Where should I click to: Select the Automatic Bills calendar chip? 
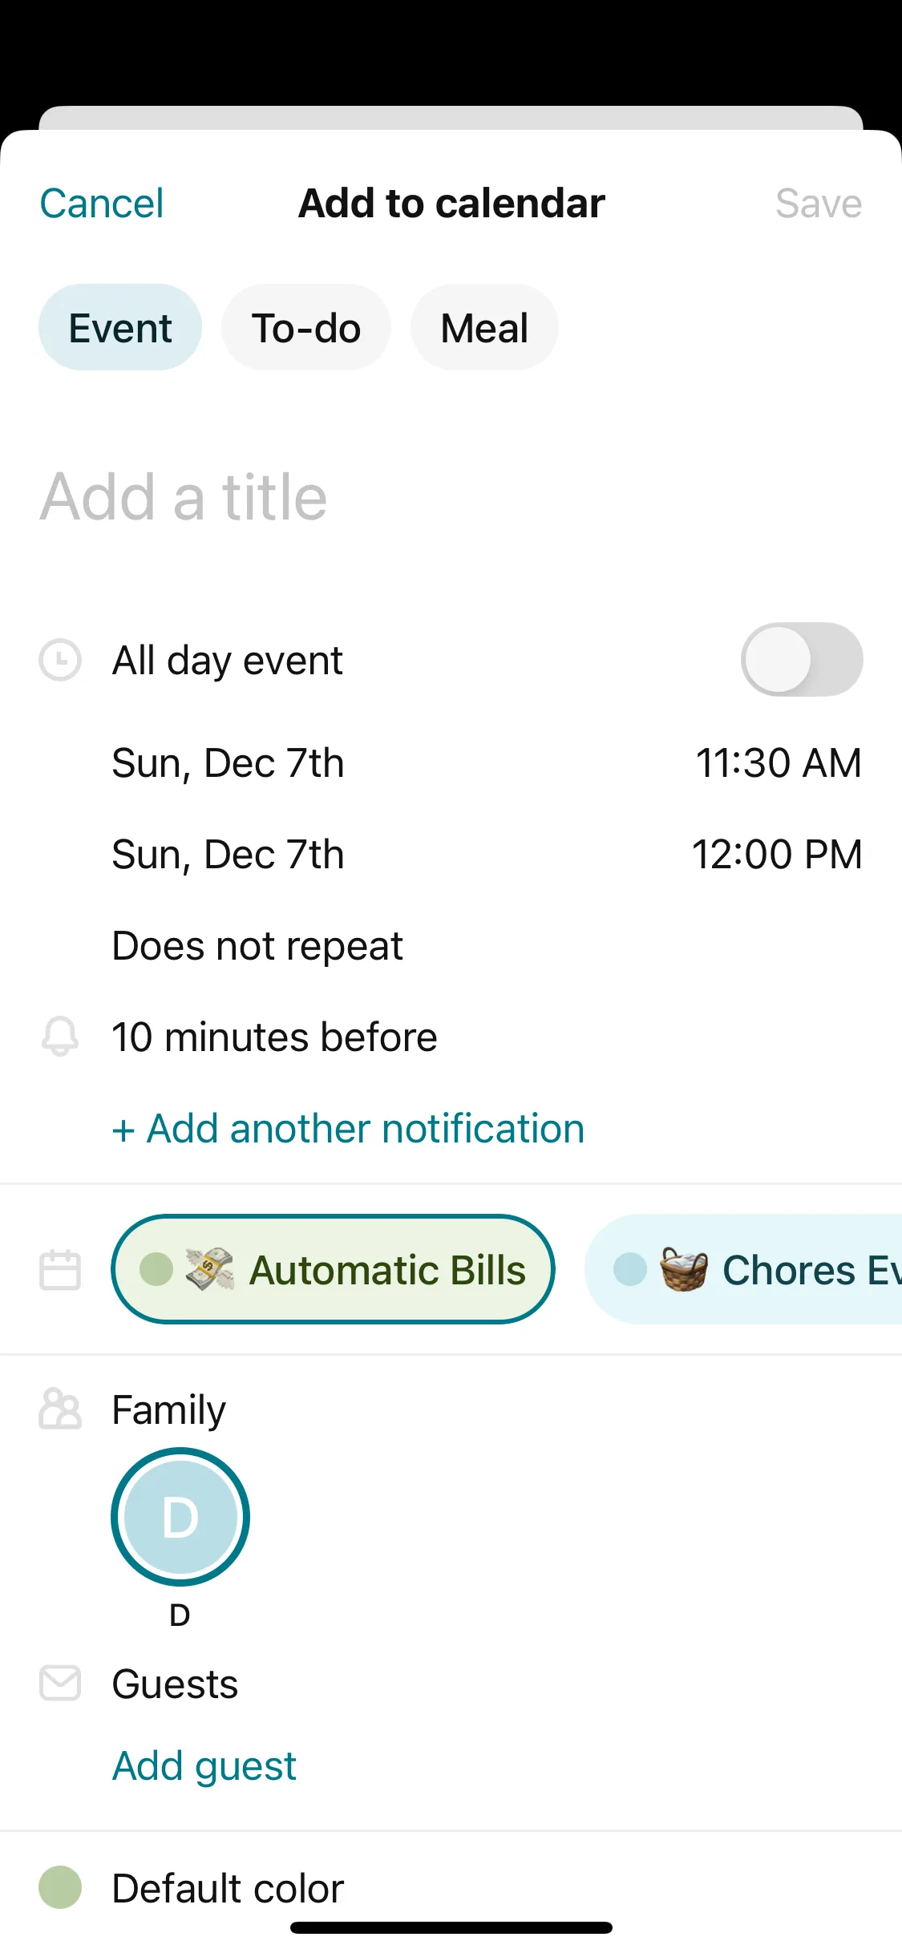pos(334,1270)
